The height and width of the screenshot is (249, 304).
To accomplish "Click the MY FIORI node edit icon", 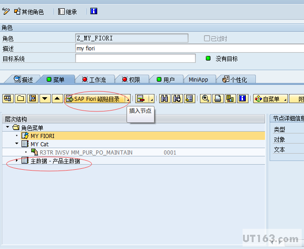I will (x=25, y=136).
